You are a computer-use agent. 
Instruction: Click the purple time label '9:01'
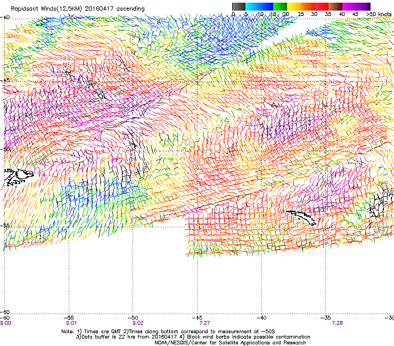click(71, 323)
